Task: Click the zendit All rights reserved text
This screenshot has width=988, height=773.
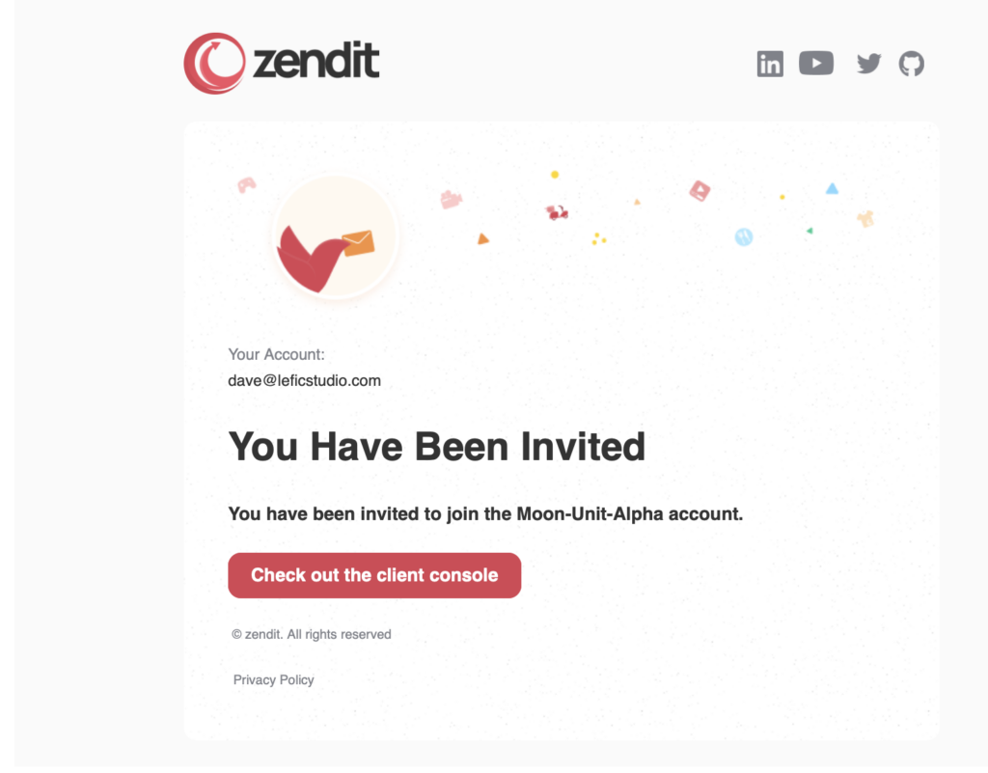Action: 312,634
